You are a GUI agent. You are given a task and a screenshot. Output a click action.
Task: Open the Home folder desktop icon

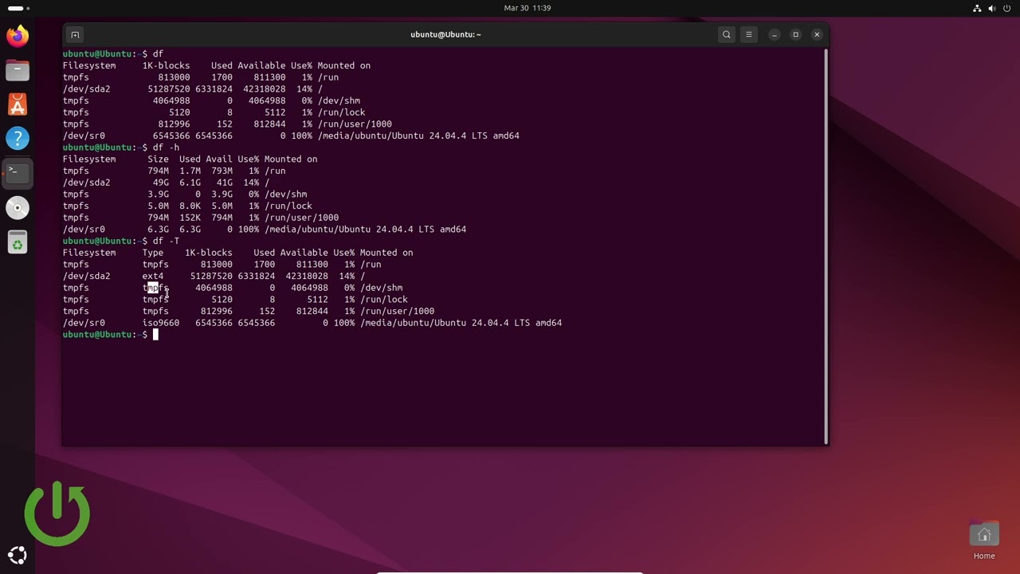(984, 540)
